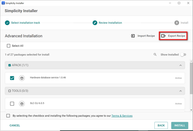Click the Install step download icon
The image size is (193, 131).
click(177, 23)
